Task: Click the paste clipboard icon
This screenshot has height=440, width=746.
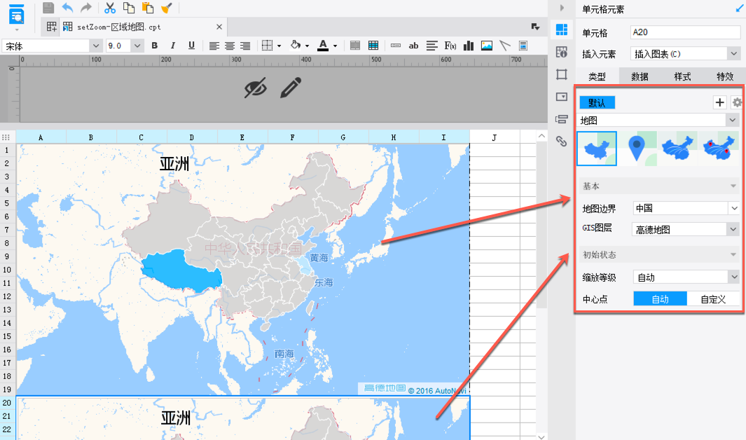Action: pyautogui.click(x=148, y=8)
